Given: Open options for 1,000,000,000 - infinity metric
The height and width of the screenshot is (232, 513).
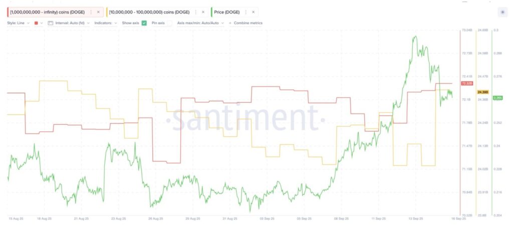Looking at the screenshot, I should tap(90, 12).
